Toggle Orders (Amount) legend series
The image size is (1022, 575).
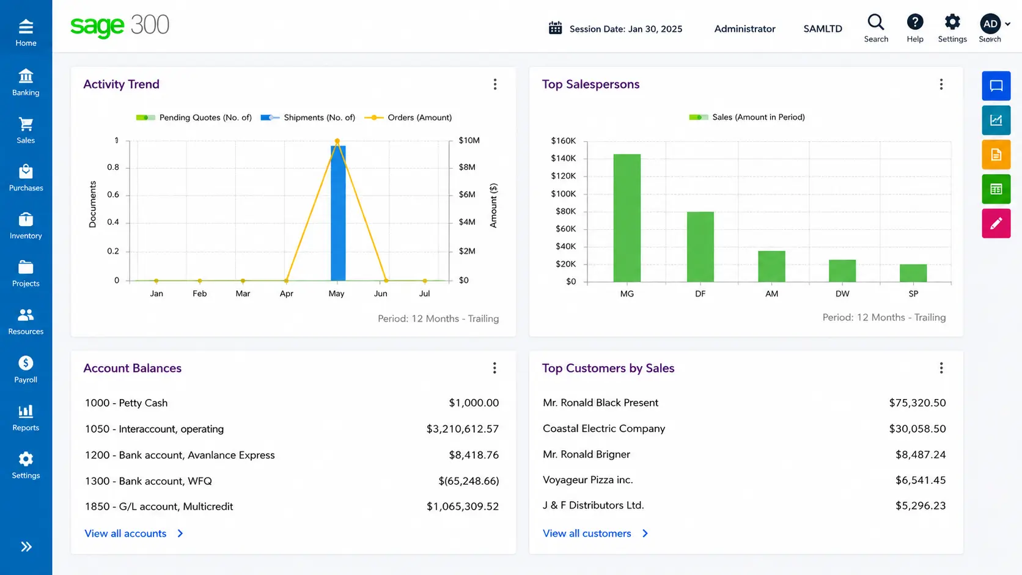[x=408, y=117]
